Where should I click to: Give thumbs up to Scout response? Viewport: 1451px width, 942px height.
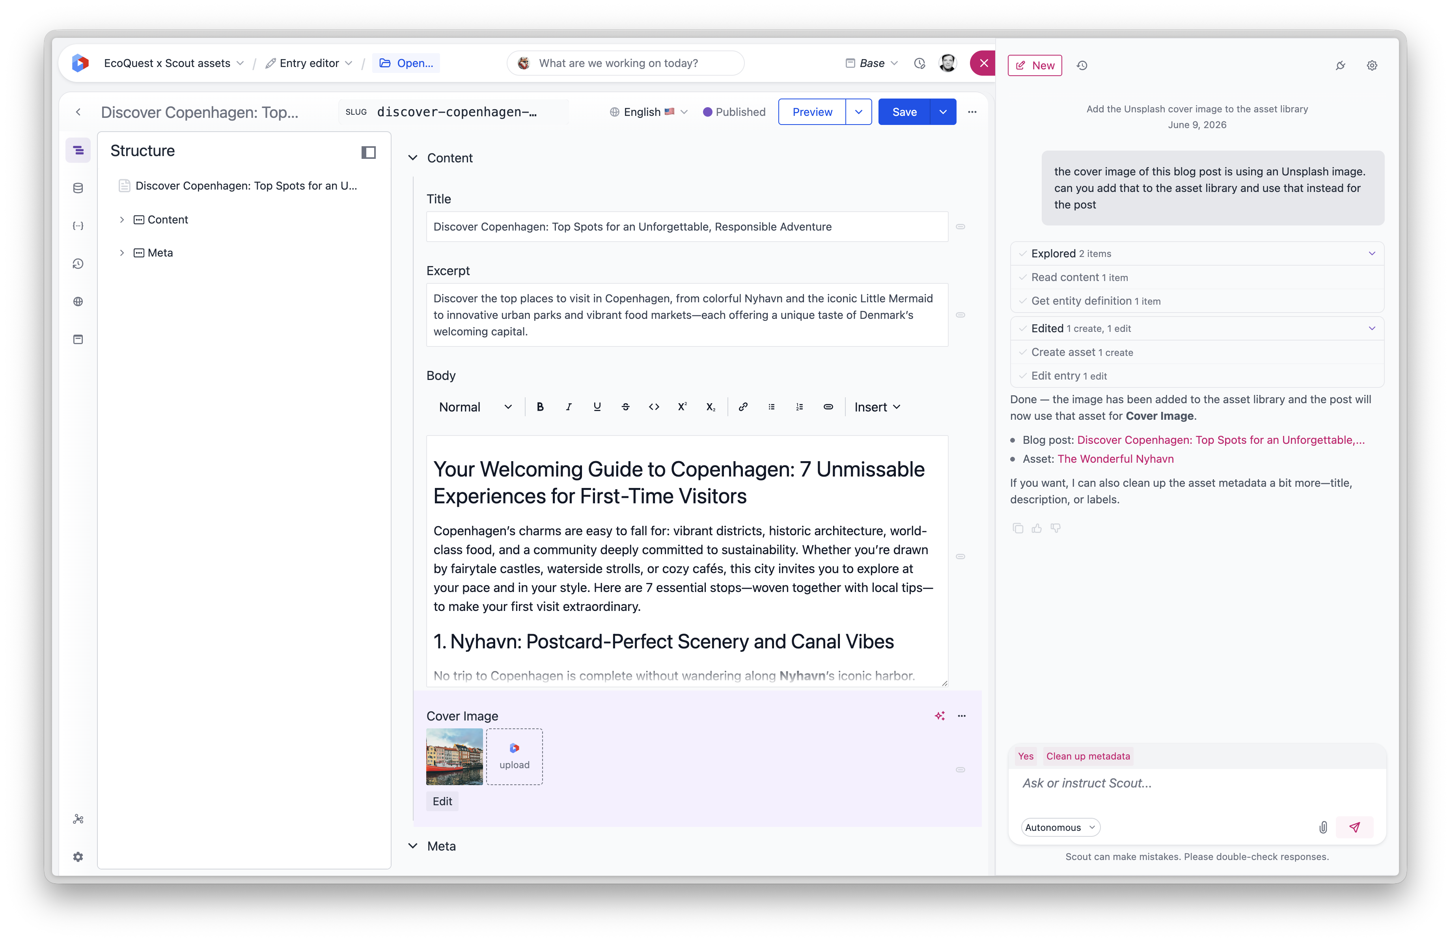pyautogui.click(x=1037, y=528)
